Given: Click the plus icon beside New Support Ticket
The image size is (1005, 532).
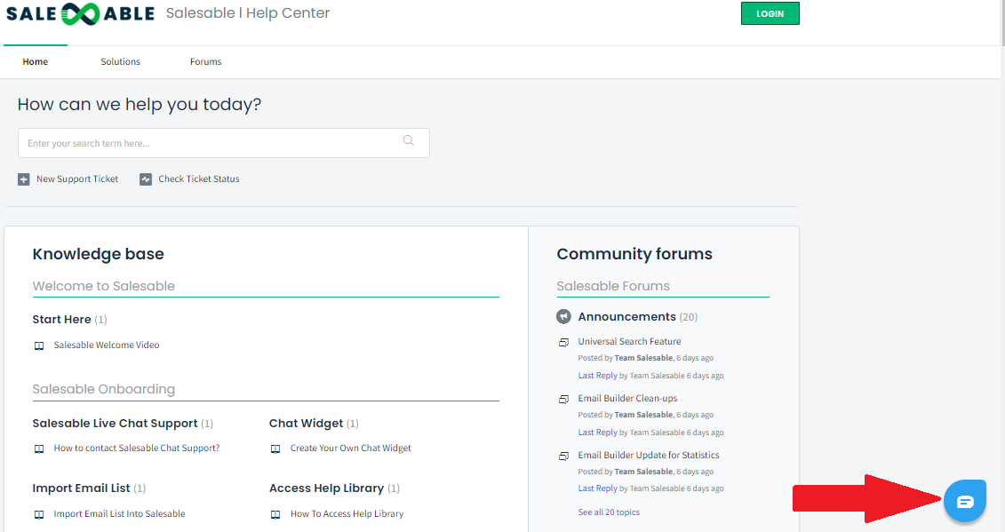Looking at the screenshot, I should pyautogui.click(x=24, y=179).
